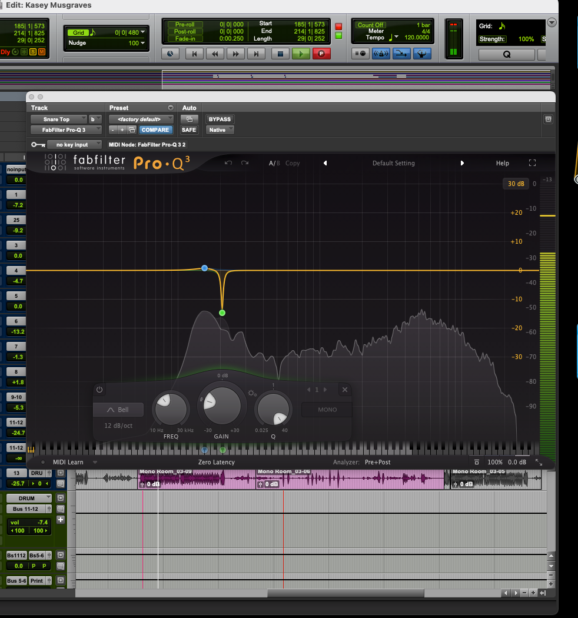Open the MIDI Learn dropdown arrow

[x=95, y=462]
